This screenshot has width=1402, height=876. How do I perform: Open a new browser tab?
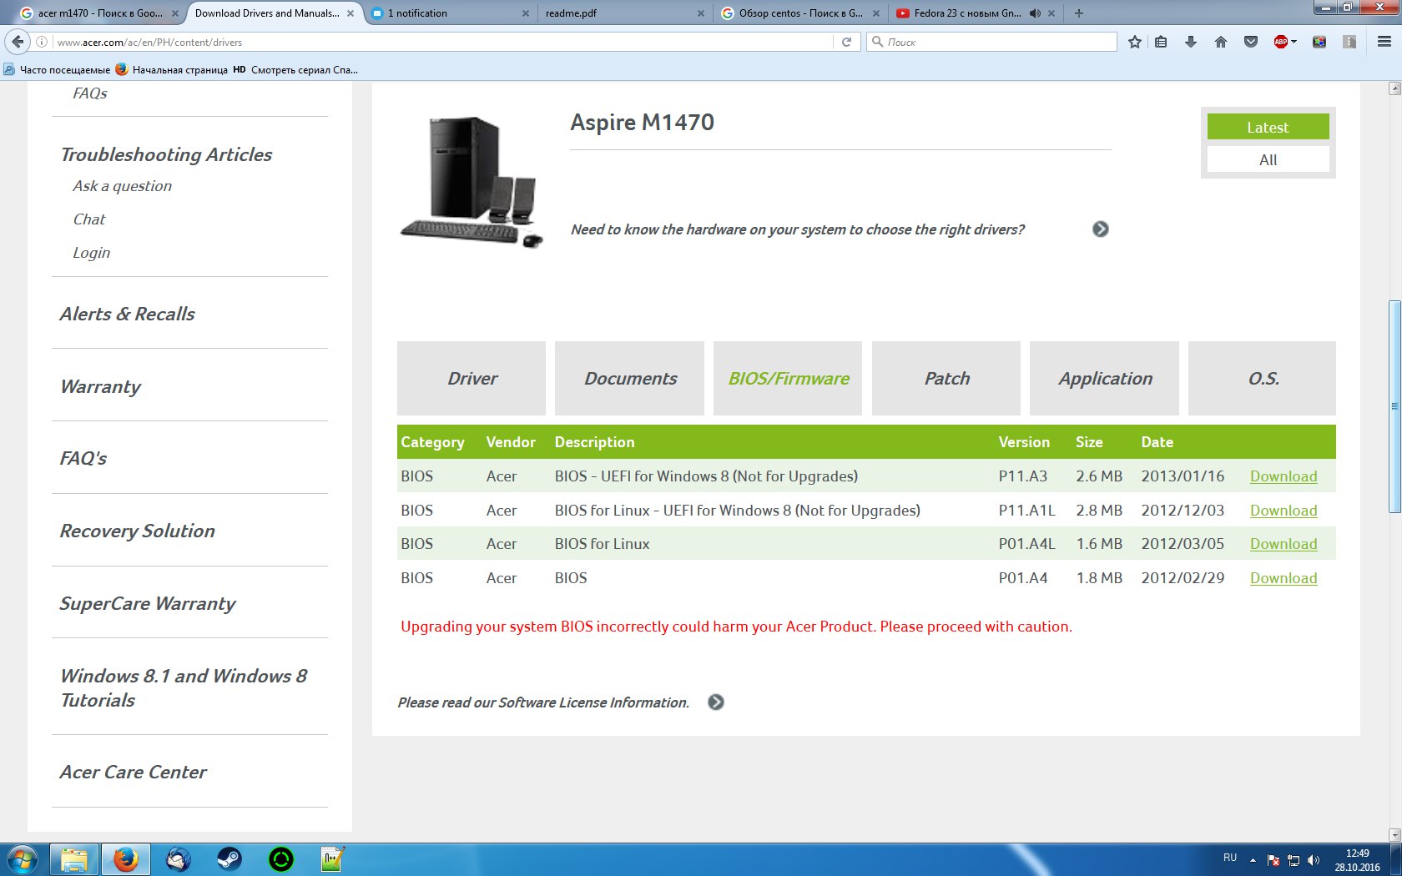click(1079, 13)
